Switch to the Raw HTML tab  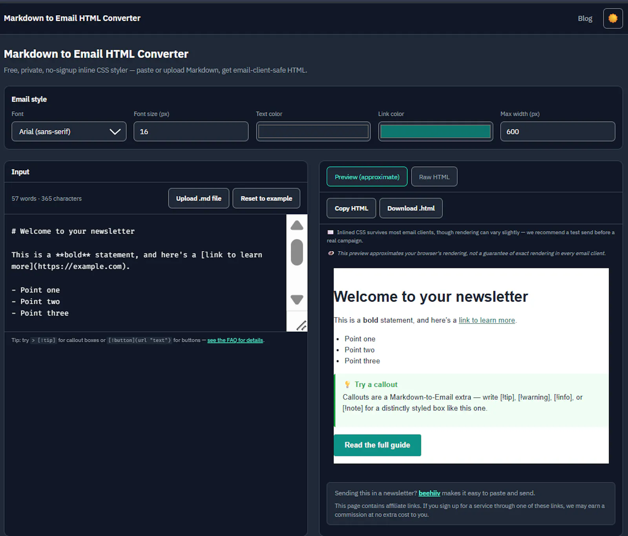(434, 177)
